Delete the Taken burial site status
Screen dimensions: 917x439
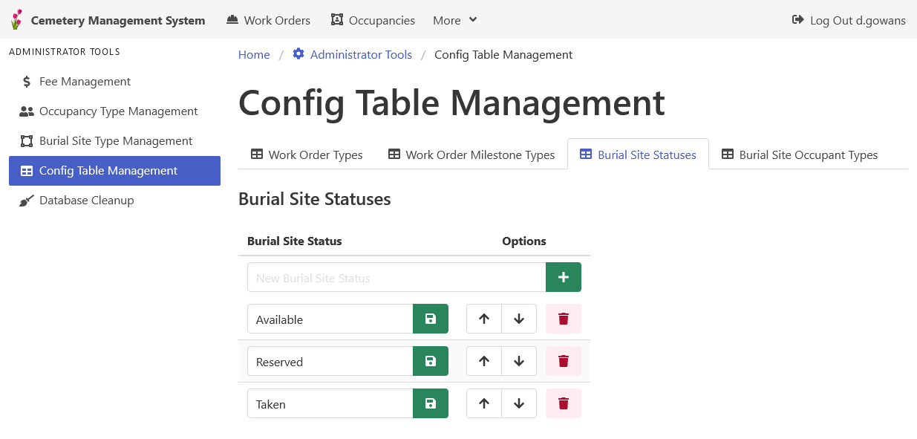click(563, 403)
